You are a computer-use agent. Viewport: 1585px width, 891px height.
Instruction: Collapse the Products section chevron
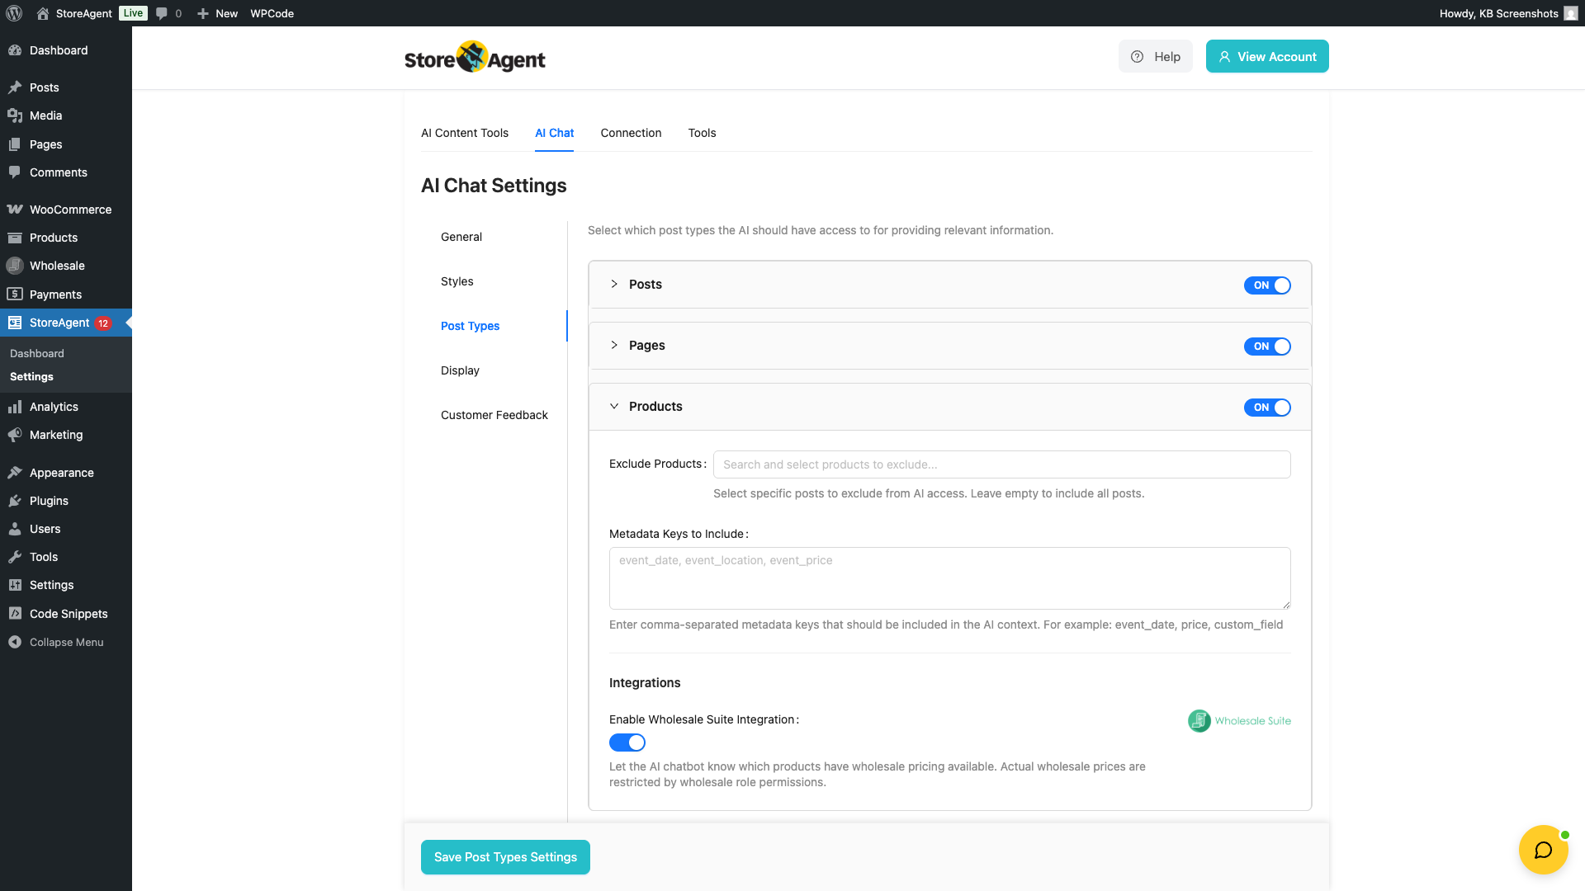point(614,406)
